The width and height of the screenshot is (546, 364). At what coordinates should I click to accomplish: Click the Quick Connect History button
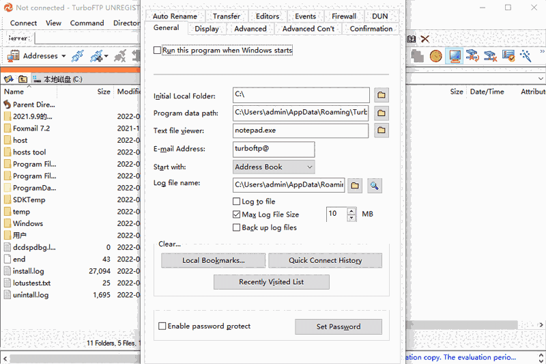click(325, 260)
